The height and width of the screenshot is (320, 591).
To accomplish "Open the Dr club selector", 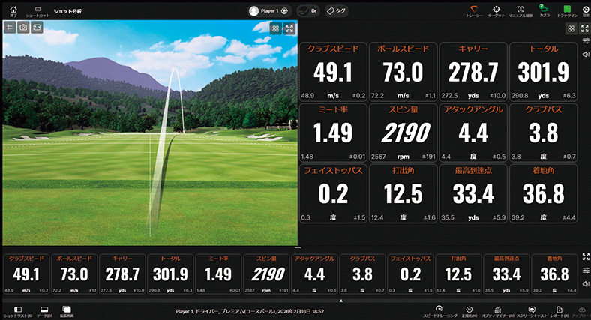I will 308,11.
